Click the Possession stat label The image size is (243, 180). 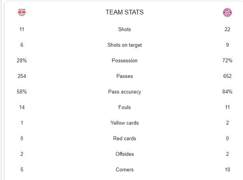click(125, 60)
